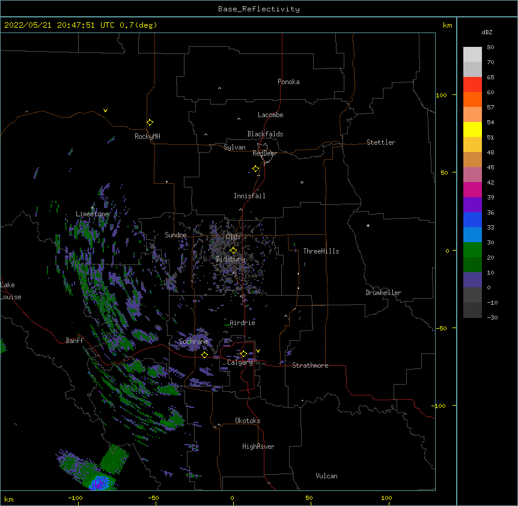Click the Sundre town label
518x506 pixels.
click(175, 235)
